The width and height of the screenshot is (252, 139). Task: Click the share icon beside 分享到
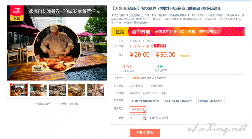click(56, 104)
